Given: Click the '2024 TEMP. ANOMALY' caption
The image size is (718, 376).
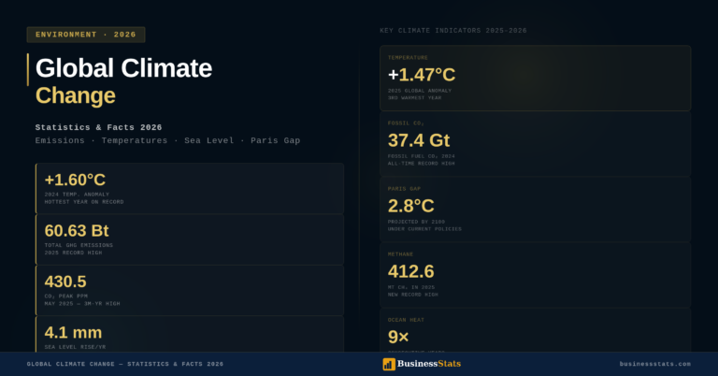Looking at the screenshot, I should [x=77, y=195].
